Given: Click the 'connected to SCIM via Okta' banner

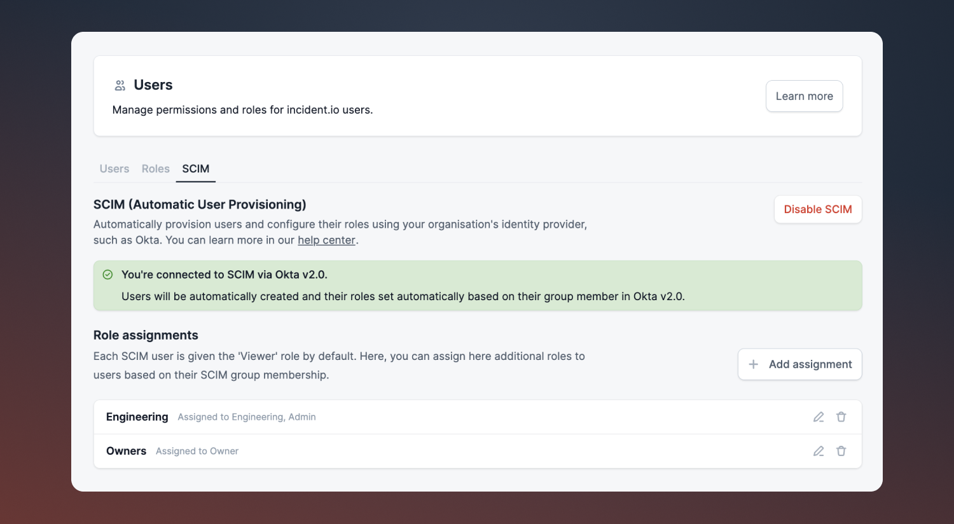Looking at the screenshot, I should [x=477, y=286].
